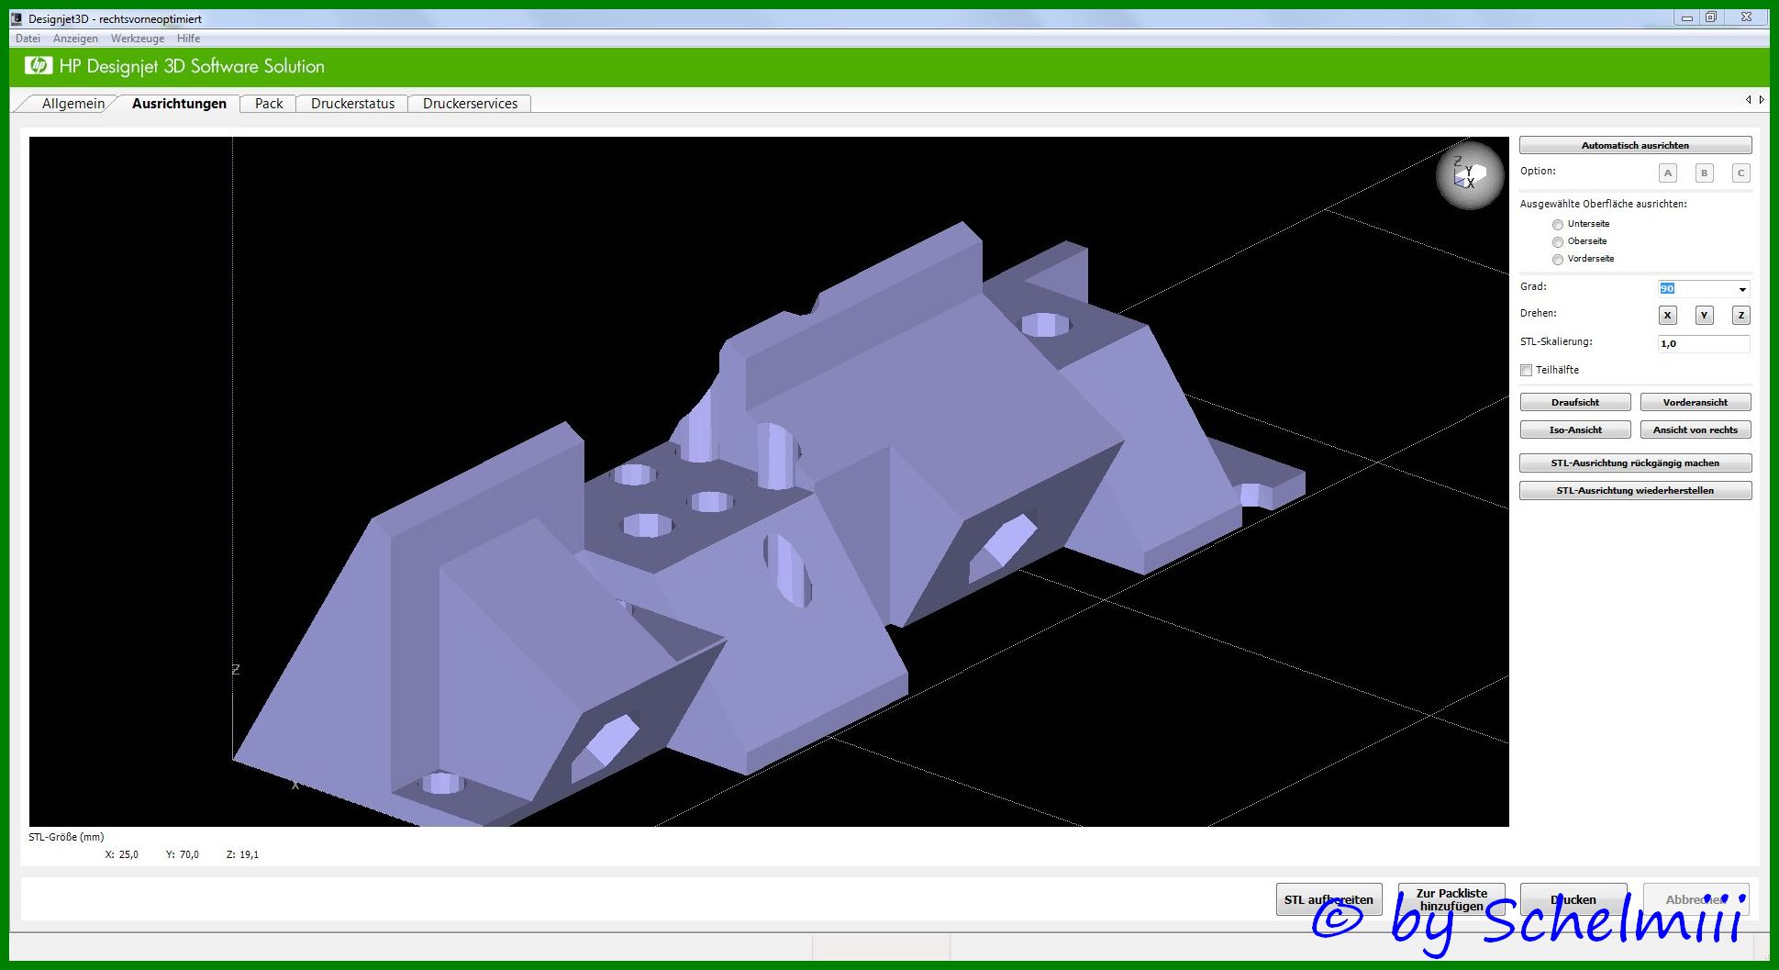The image size is (1779, 970).
Task: Select the Unterseite radio button
Action: click(1557, 225)
